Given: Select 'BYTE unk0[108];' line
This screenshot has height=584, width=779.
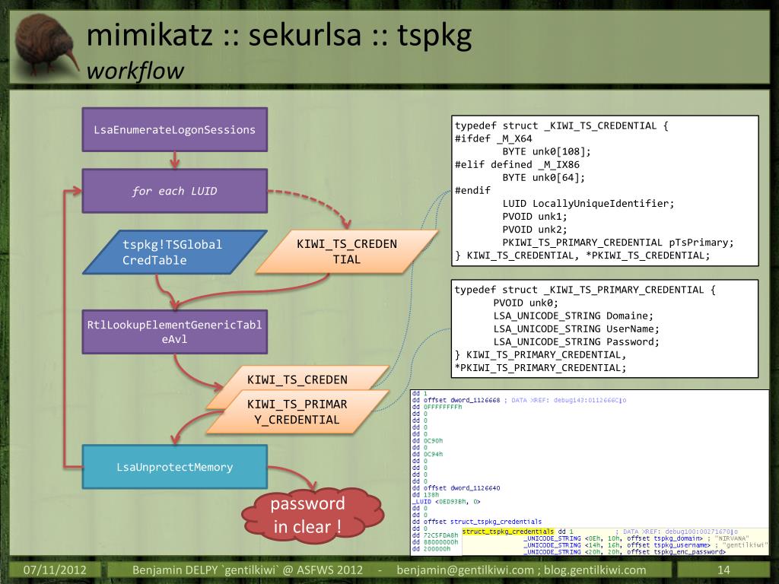Looking at the screenshot, I should click(x=546, y=151).
